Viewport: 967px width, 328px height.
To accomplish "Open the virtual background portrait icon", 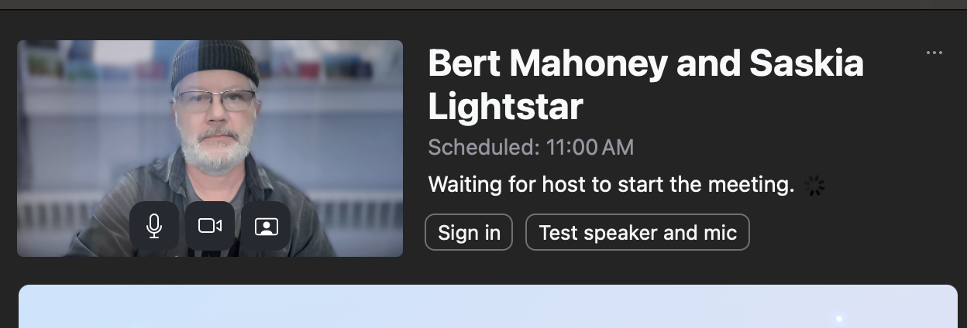I will click(266, 226).
